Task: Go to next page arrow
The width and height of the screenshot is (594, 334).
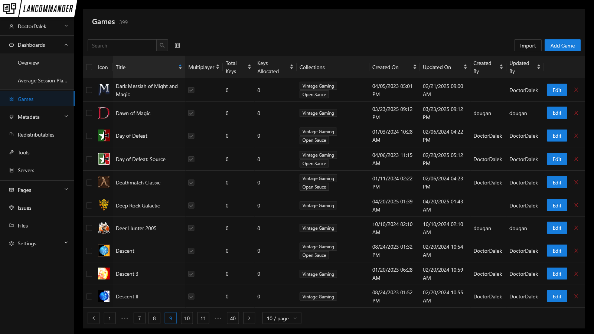Action: pyautogui.click(x=249, y=318)
